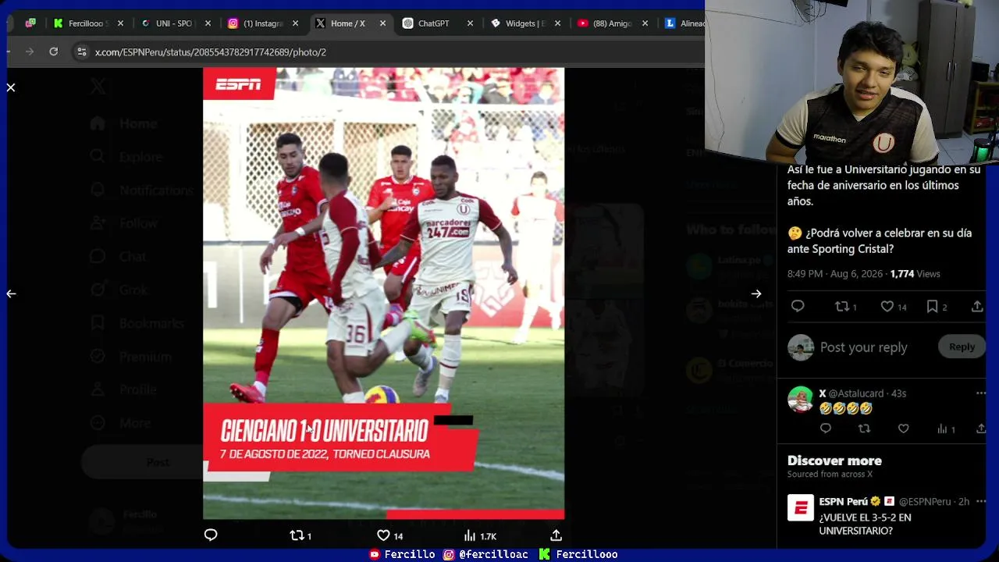Viewport: 999px width, 562px height.
Task: Close the Widgets browser tab
Action: pos(557,23)
